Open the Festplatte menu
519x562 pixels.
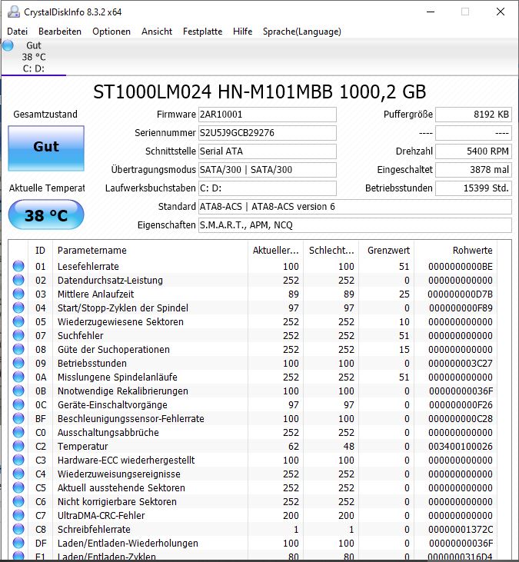point(202,32)
